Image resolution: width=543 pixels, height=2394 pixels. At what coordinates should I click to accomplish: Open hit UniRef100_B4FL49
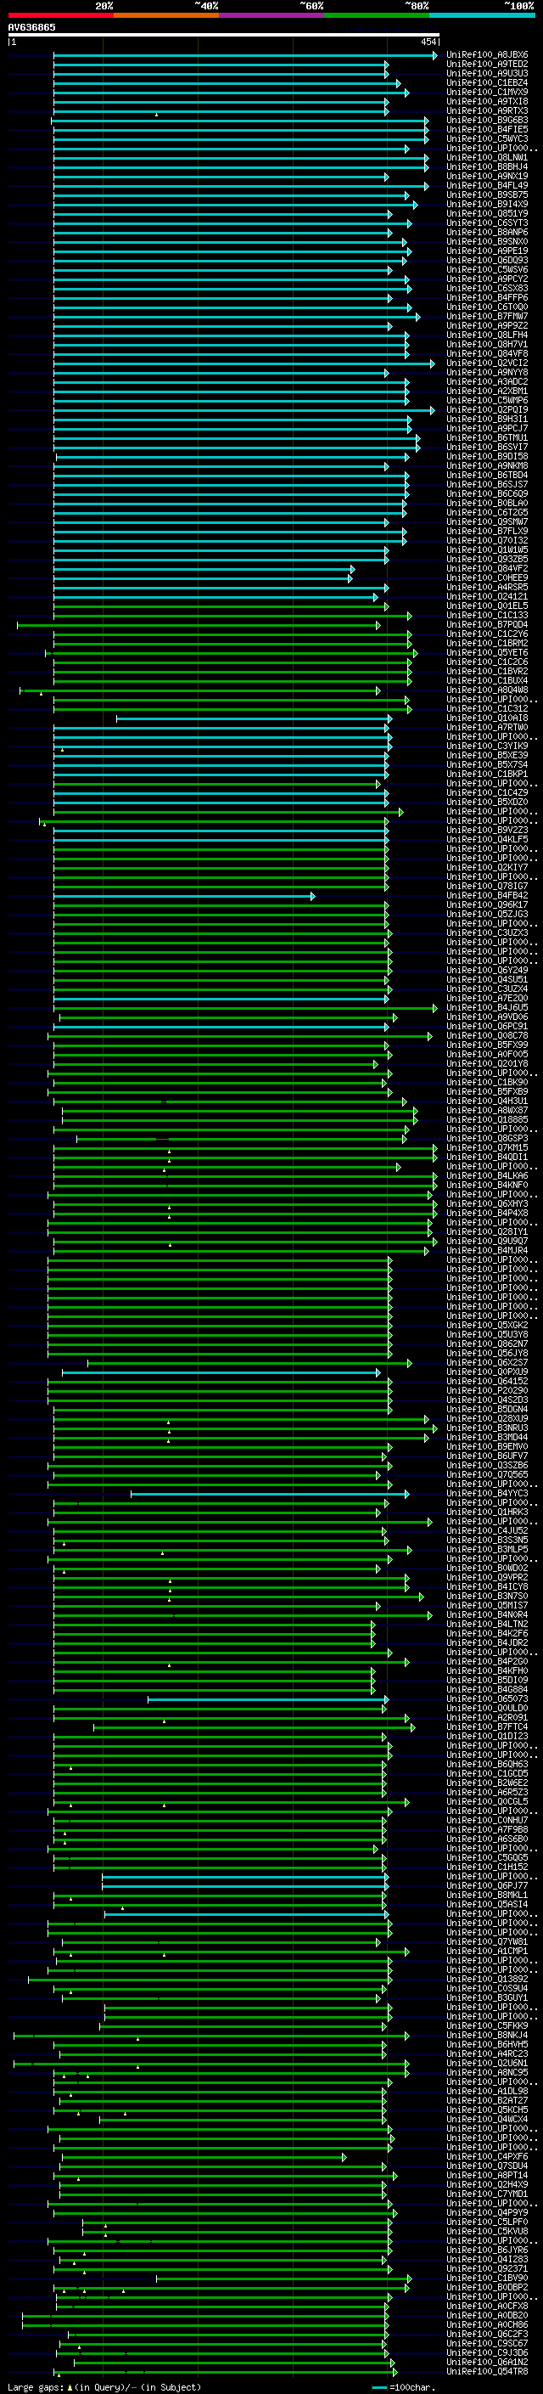pyautogui.click(x=487, y=186)
